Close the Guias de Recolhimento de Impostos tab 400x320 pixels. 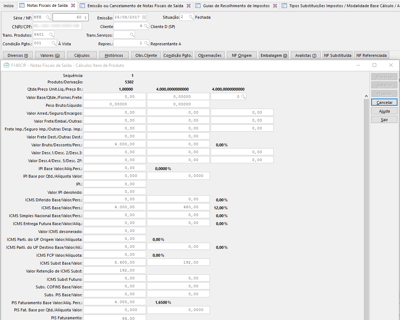[275, 6]
